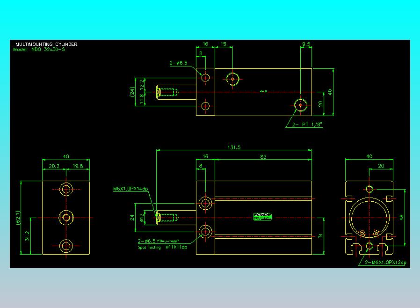Click the "19.8" dimension value

78,166
